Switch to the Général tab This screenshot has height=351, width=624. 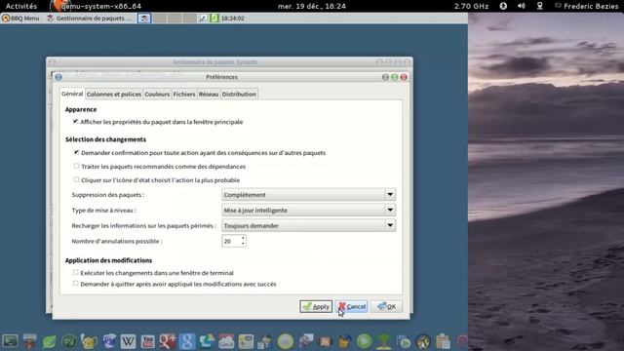pos(72,94)
